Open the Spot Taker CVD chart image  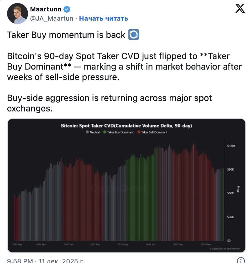(126, 185)
